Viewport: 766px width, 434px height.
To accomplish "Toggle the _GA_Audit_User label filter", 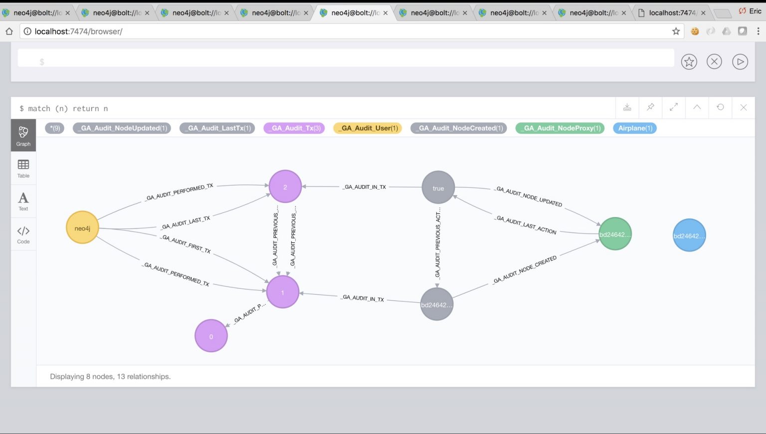I will (368, 128).
